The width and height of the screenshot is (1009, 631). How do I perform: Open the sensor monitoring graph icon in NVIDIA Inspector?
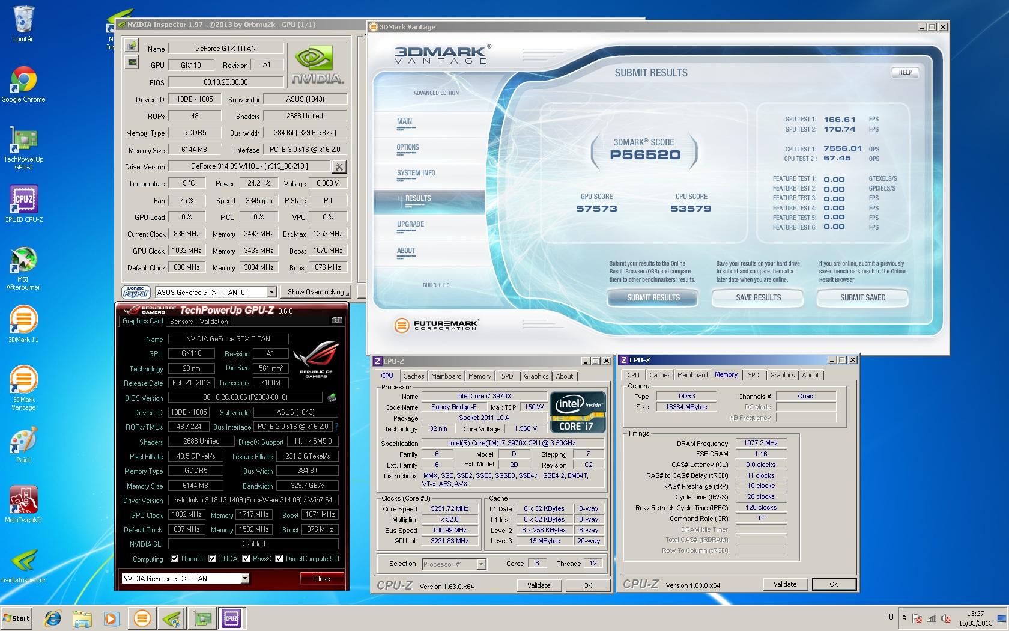[x=132, y=62]
